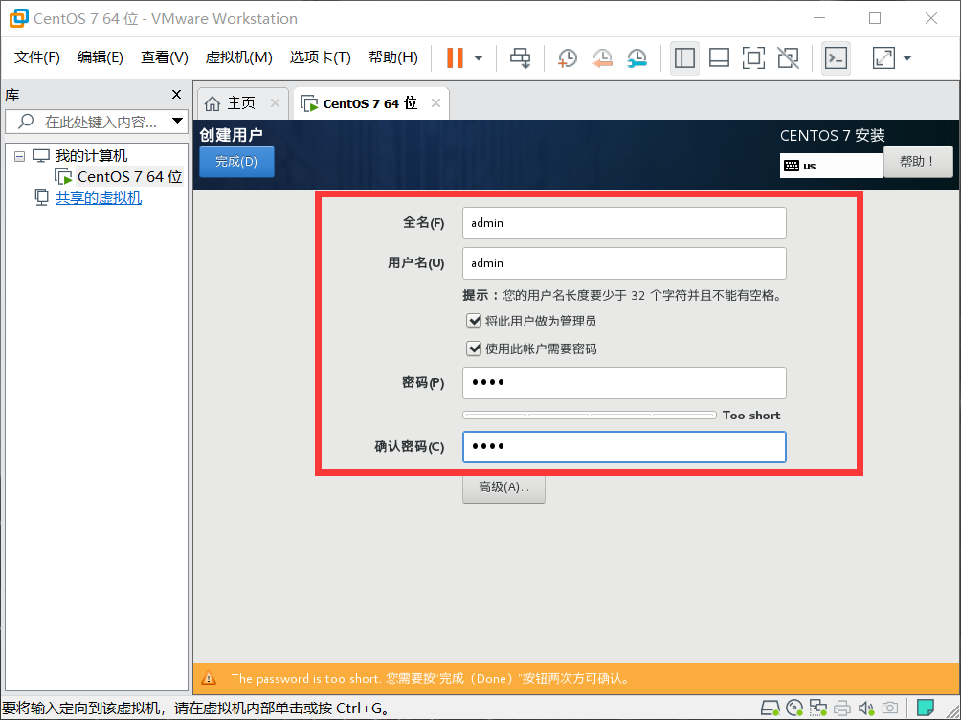
Task: Toggle 将此用户做为管理员 checkbox
Action: [x=473, y=321]
